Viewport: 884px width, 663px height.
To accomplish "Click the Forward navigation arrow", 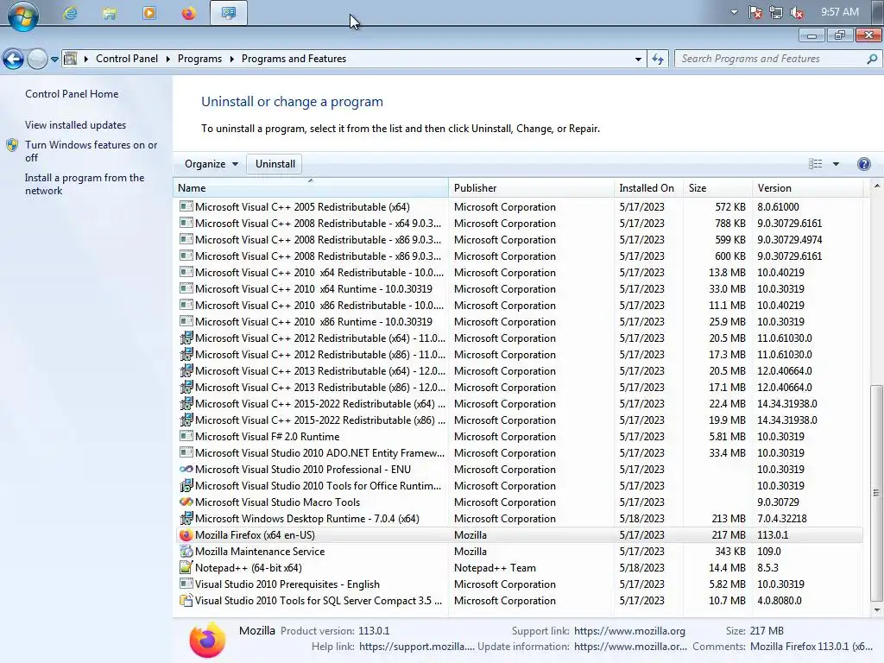I will pos(37,59).
